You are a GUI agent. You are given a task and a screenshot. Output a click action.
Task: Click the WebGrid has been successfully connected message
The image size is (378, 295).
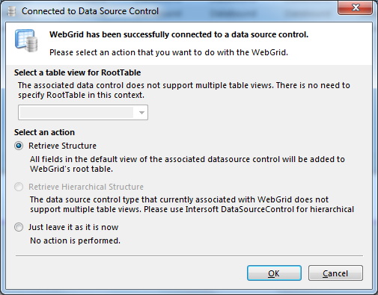(x=179, y=34)
